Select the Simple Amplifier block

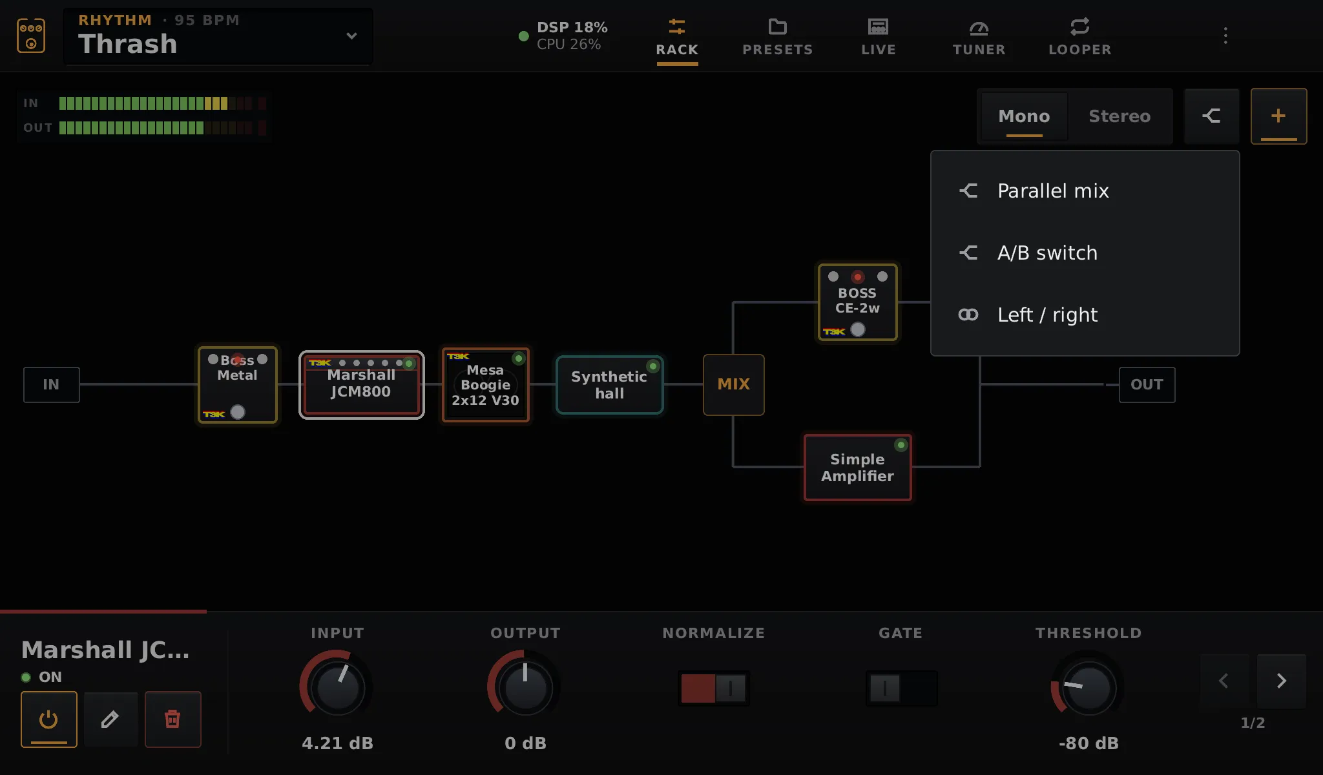pos(857,468)
